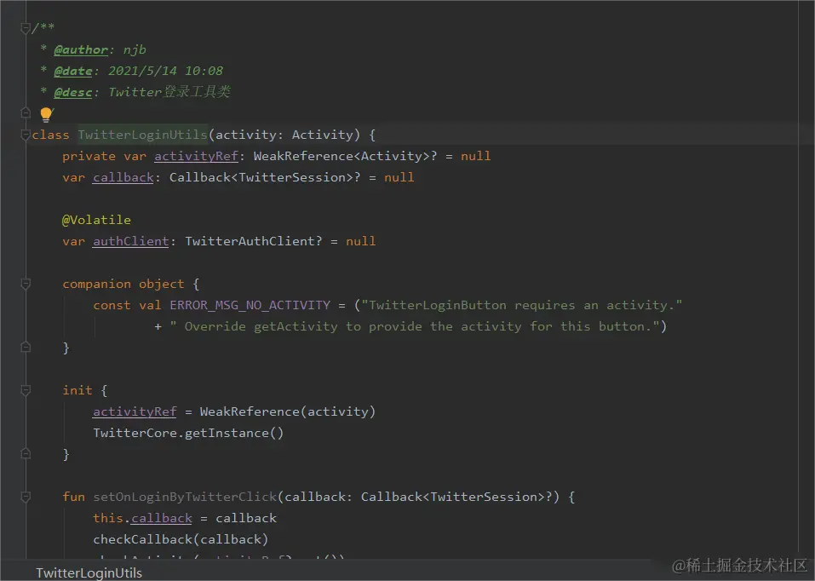The width and height of the screenshot is (815, 581).
Task: Click the fun keyword
Action: point(73,497)
